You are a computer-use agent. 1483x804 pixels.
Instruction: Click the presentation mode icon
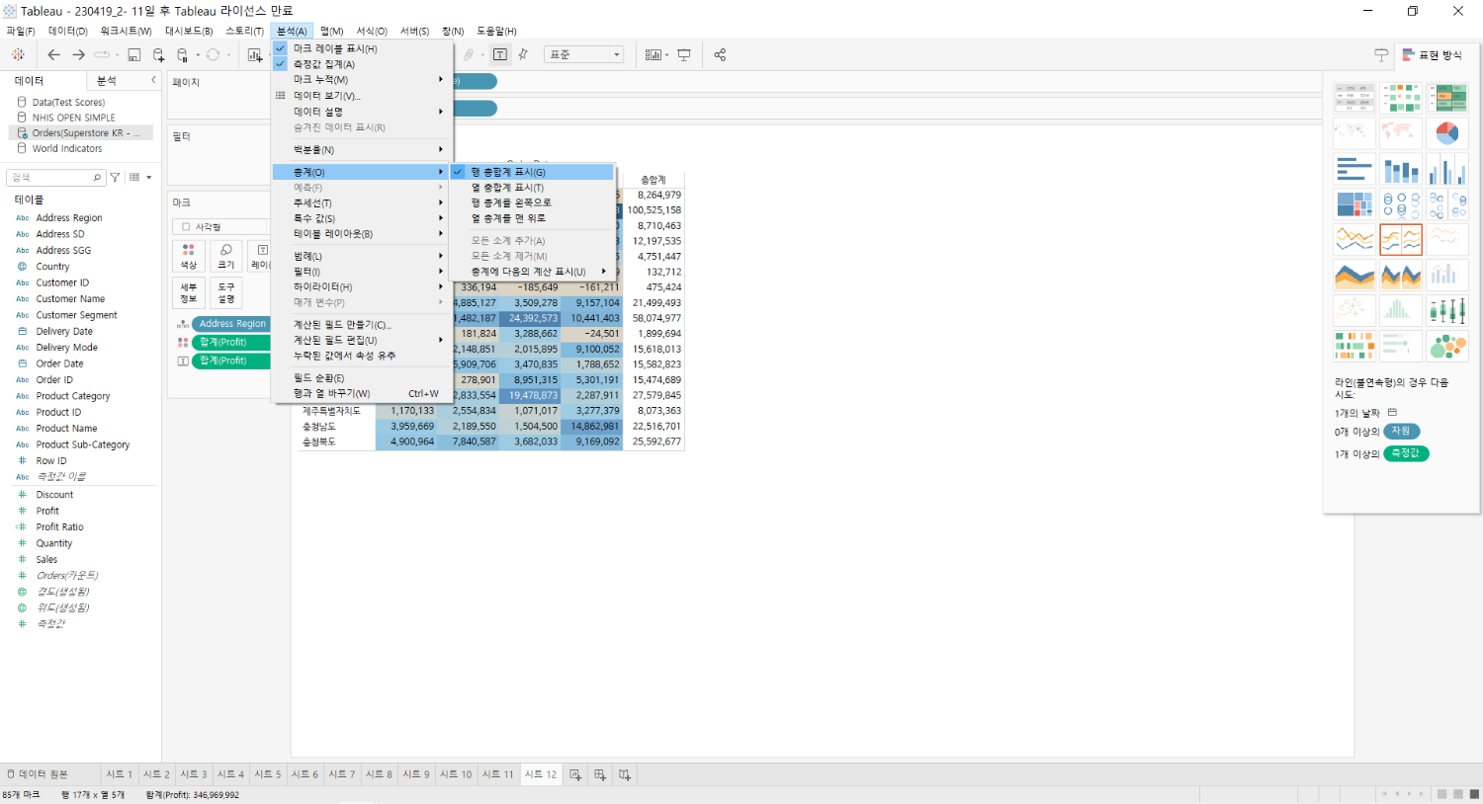tap(684, 55)
